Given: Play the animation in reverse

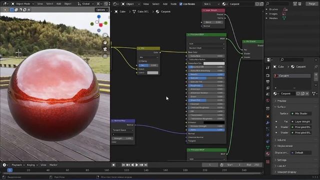Looking at the screenshot, I should 132,165.
